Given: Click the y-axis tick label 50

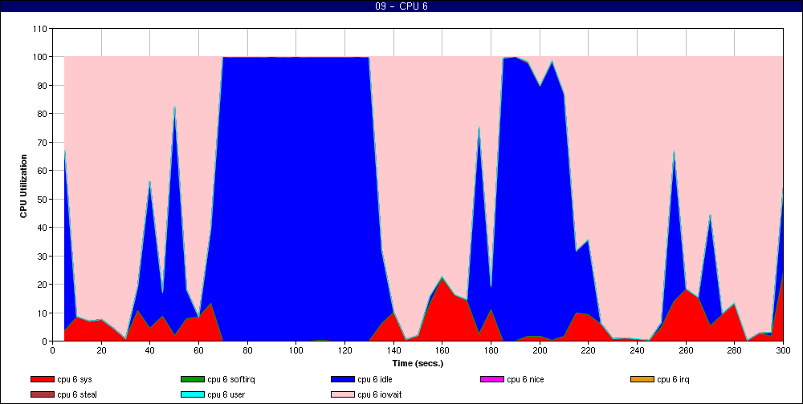Looking at the screenshot, I should pos(43,199).
